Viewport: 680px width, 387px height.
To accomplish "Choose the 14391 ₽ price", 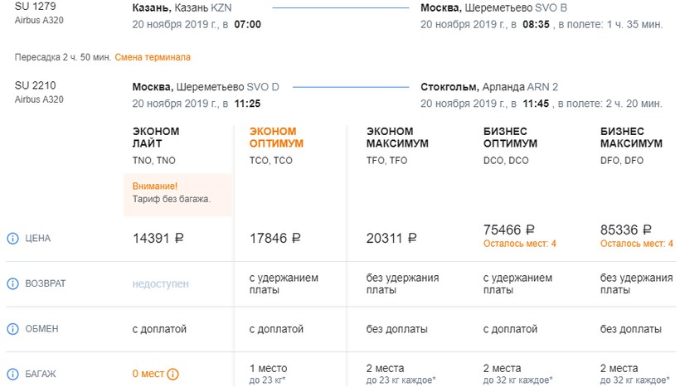I will point(158,239).
